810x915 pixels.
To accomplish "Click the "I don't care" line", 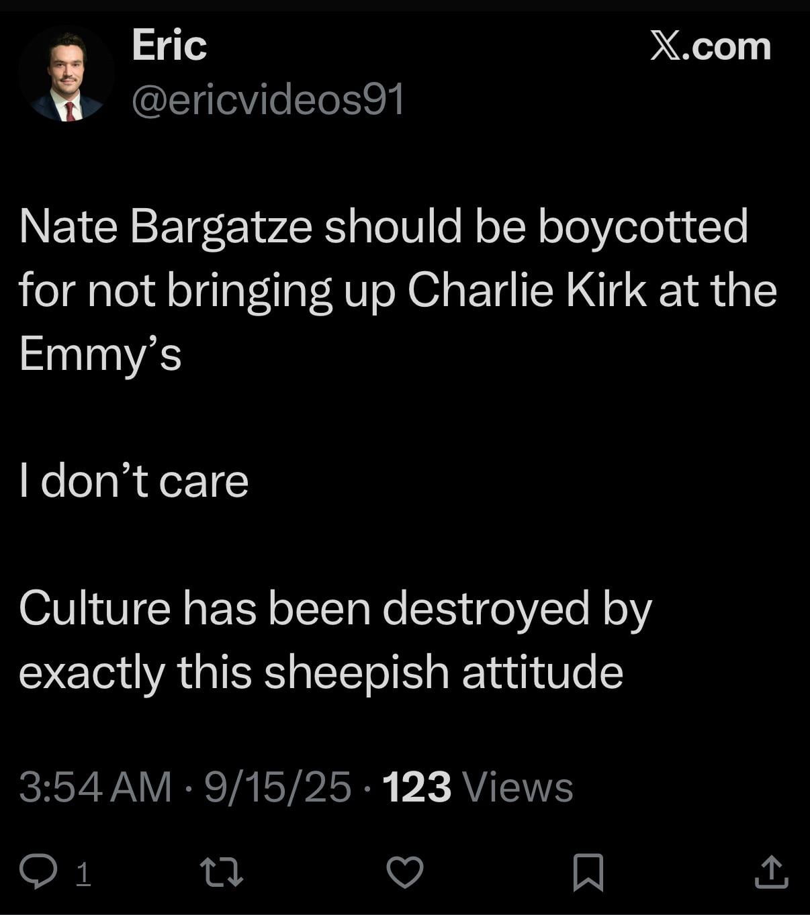I will tap(134, 481).
